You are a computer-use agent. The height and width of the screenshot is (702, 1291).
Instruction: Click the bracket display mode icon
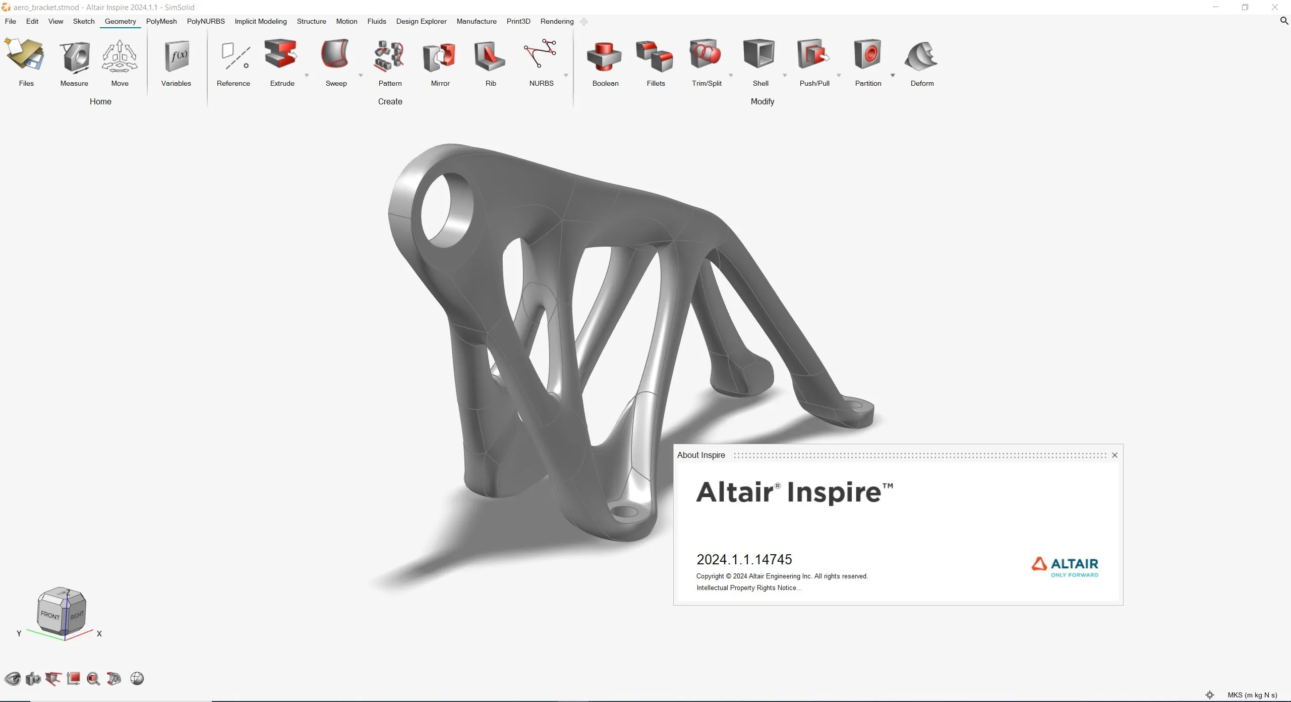coord(114,679)
